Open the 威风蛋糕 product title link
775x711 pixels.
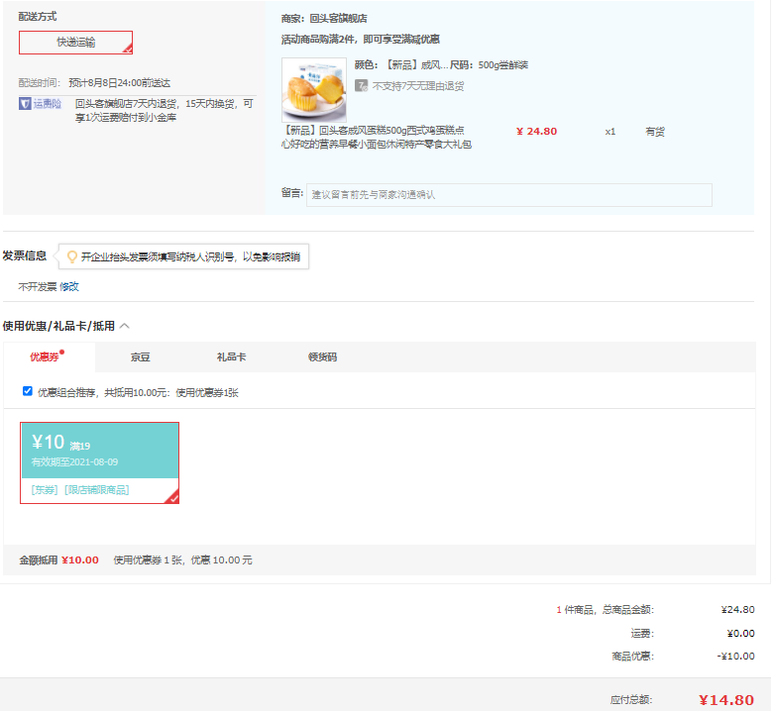point(377,137)
